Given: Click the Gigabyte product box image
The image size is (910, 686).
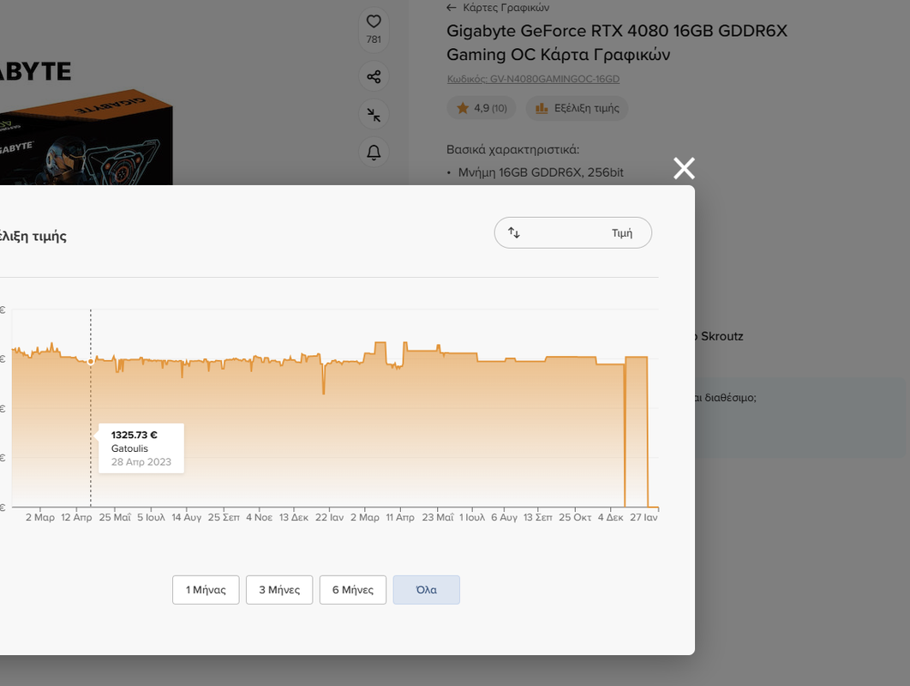Looking at the screenshot, I should click(86, 136).
